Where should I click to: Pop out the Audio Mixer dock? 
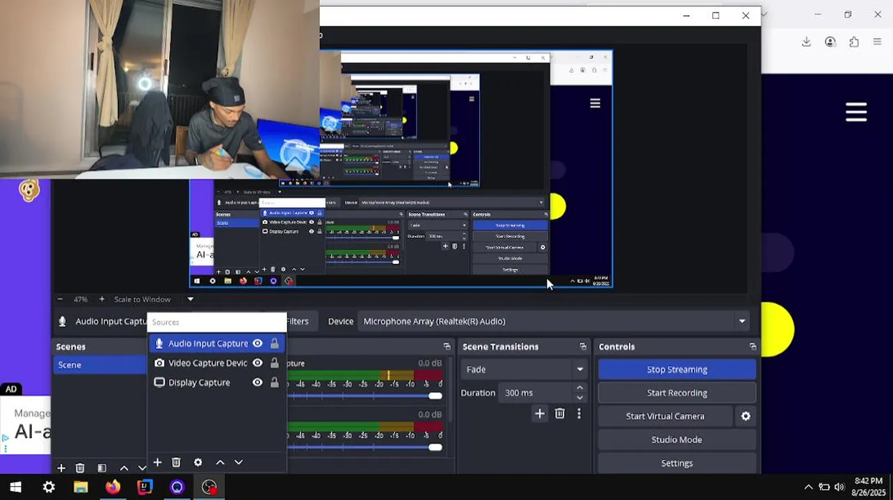point(447,346)
